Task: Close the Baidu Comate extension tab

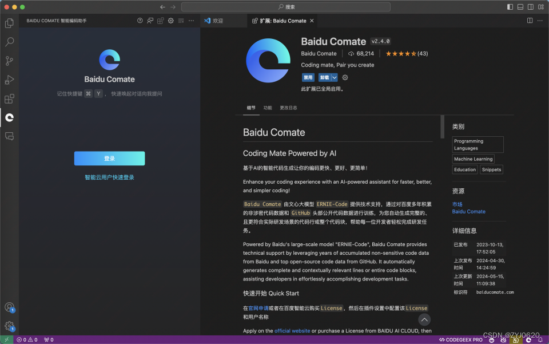Action: click(312, 21)
